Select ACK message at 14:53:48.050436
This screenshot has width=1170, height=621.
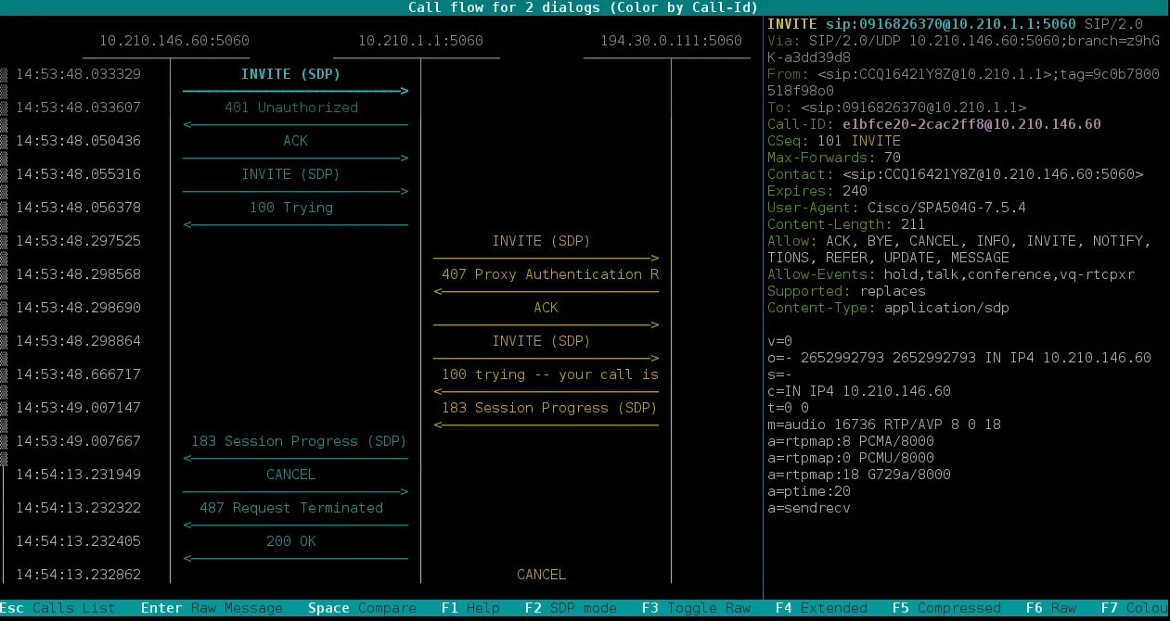(x=295, y=141)
